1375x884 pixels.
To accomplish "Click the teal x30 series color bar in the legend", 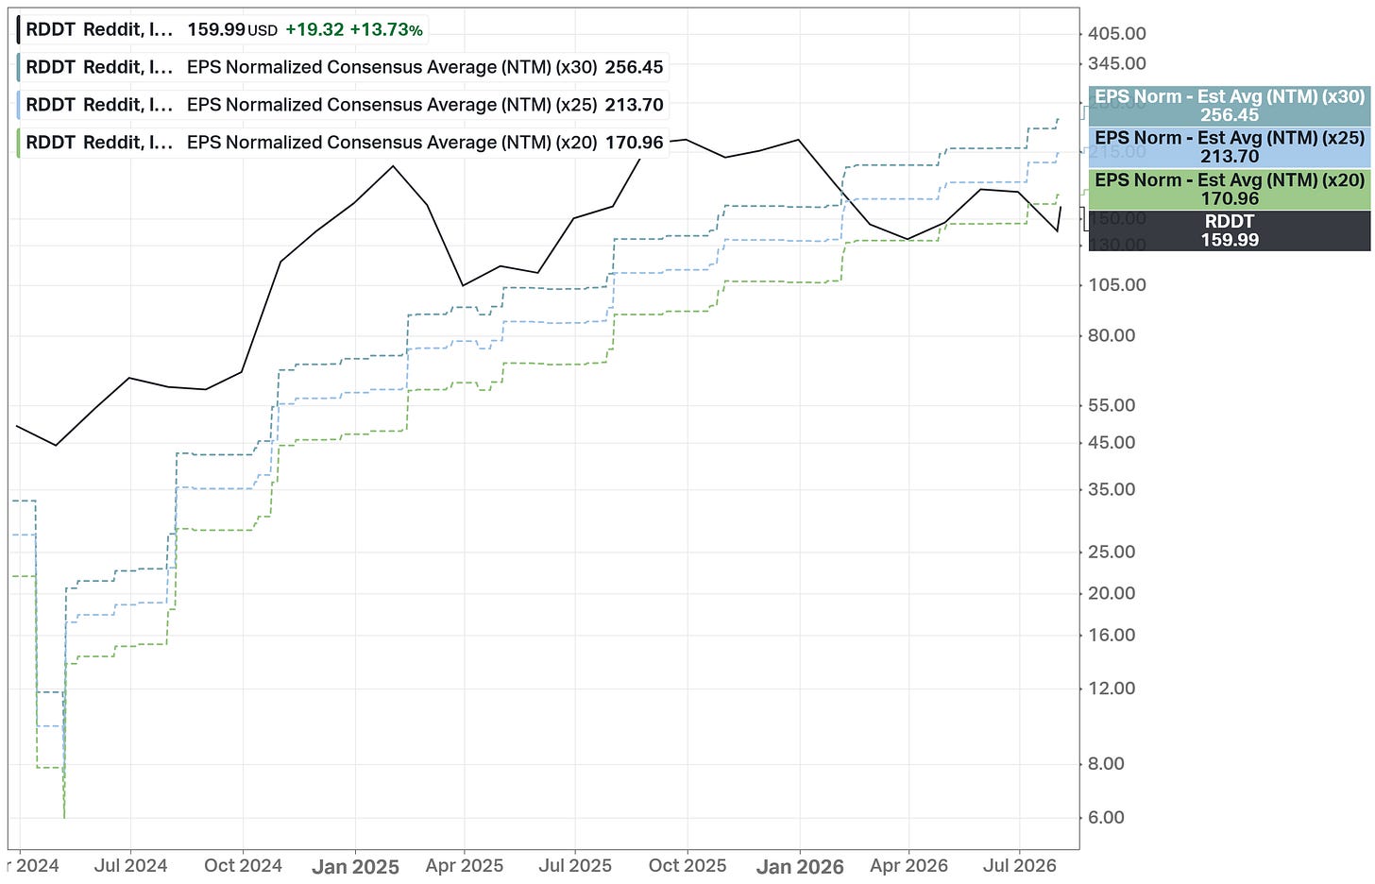I will coord(19,67).
